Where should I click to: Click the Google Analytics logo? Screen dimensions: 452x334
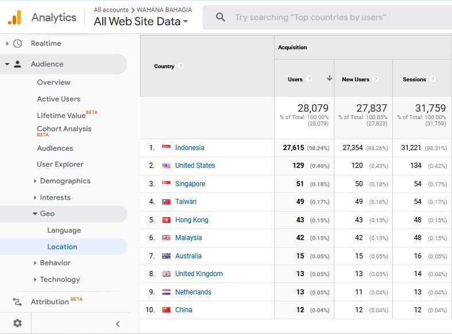point(15,17)
